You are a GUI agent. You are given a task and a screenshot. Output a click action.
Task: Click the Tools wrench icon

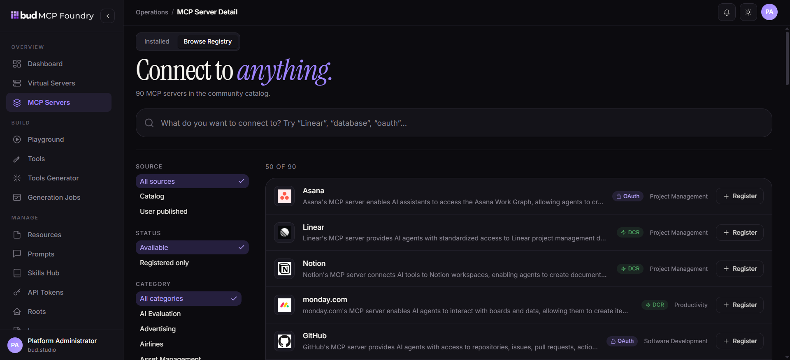click(17, 159)
